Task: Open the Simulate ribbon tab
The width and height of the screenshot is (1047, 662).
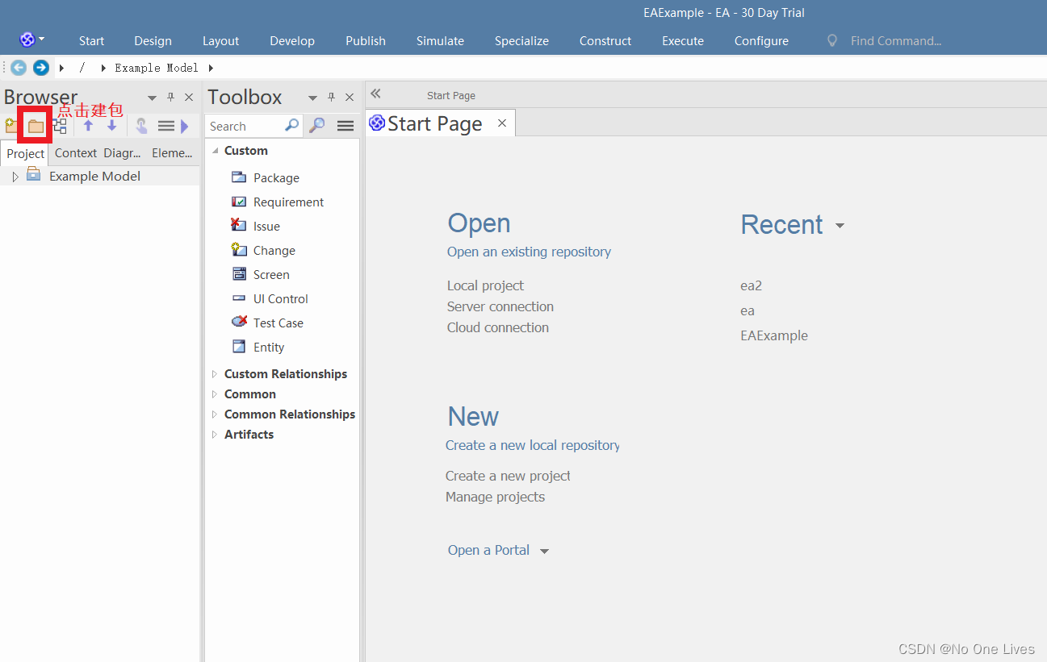Action: pos(440,40)
